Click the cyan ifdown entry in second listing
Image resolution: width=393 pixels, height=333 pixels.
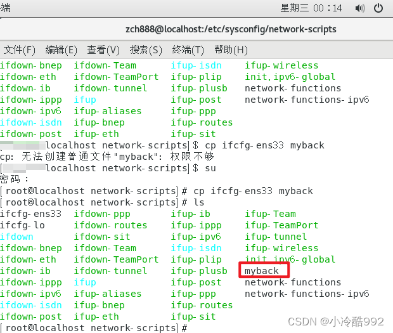(16, 237)
